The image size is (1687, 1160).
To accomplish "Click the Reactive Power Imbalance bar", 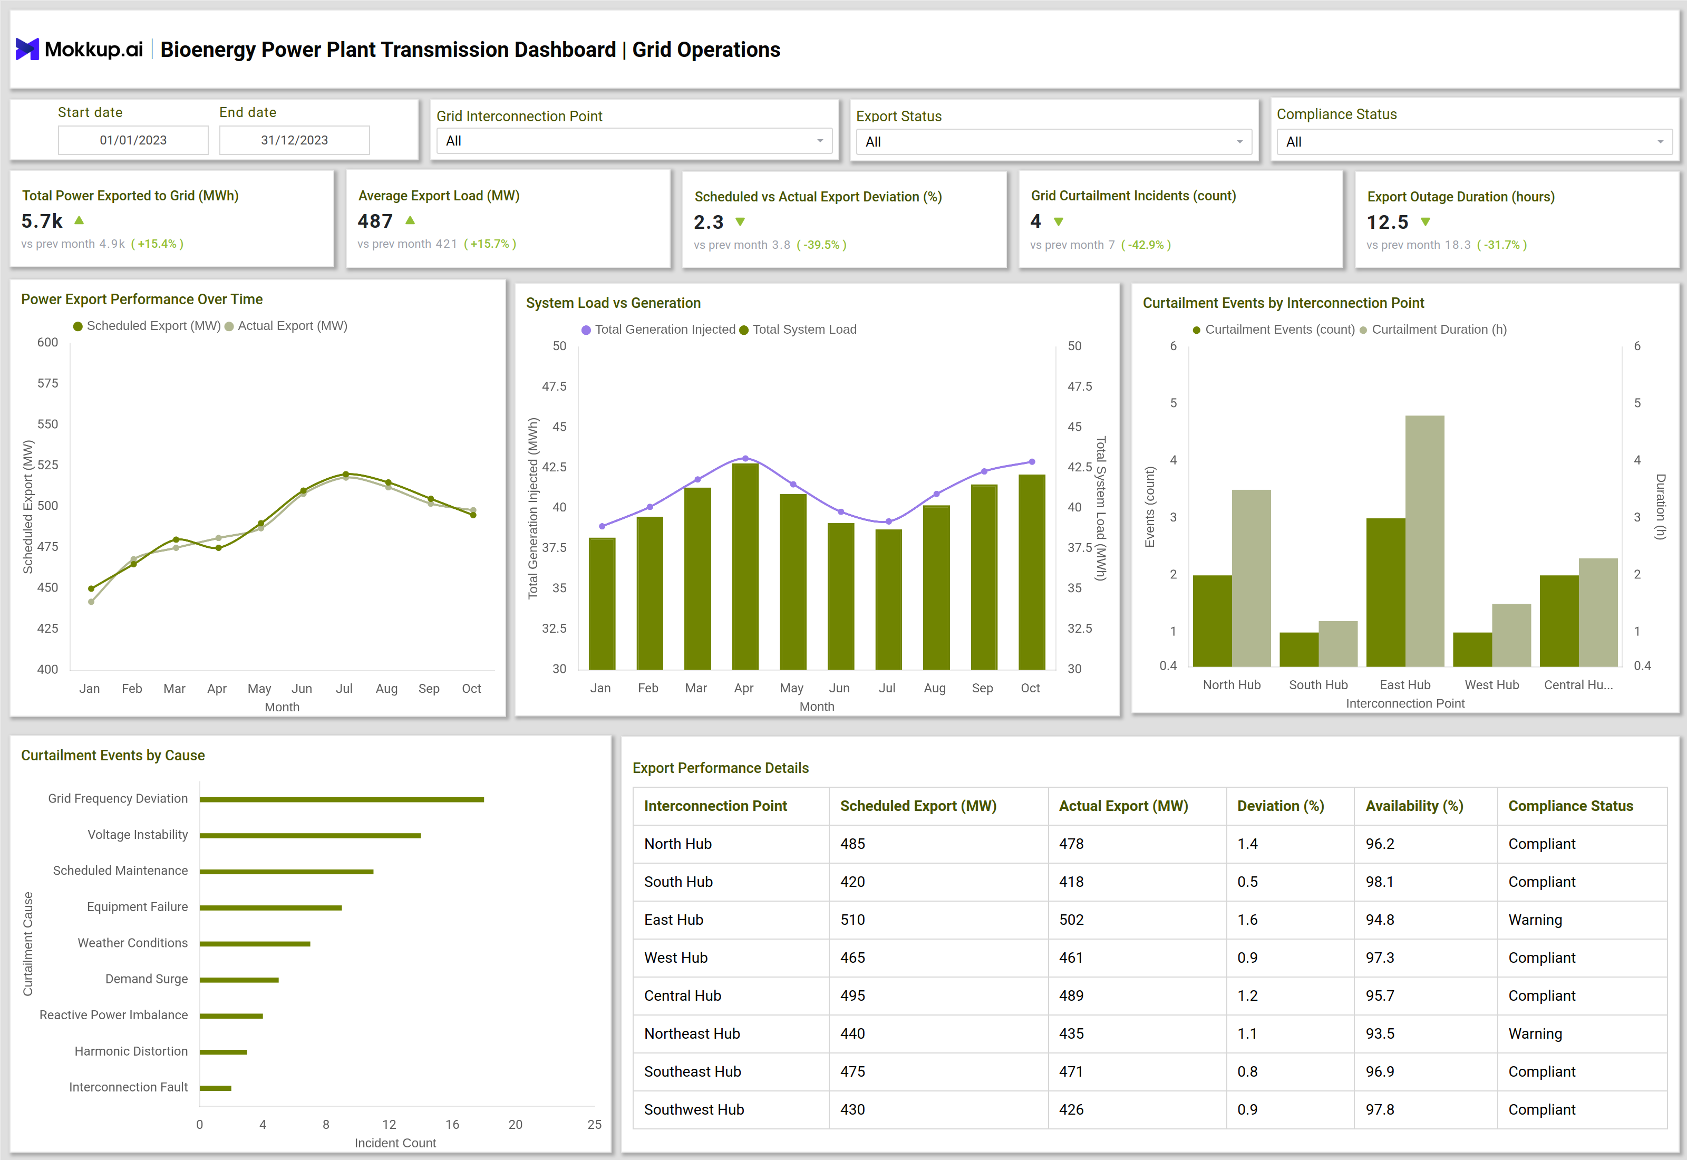I will point(231,1016).
